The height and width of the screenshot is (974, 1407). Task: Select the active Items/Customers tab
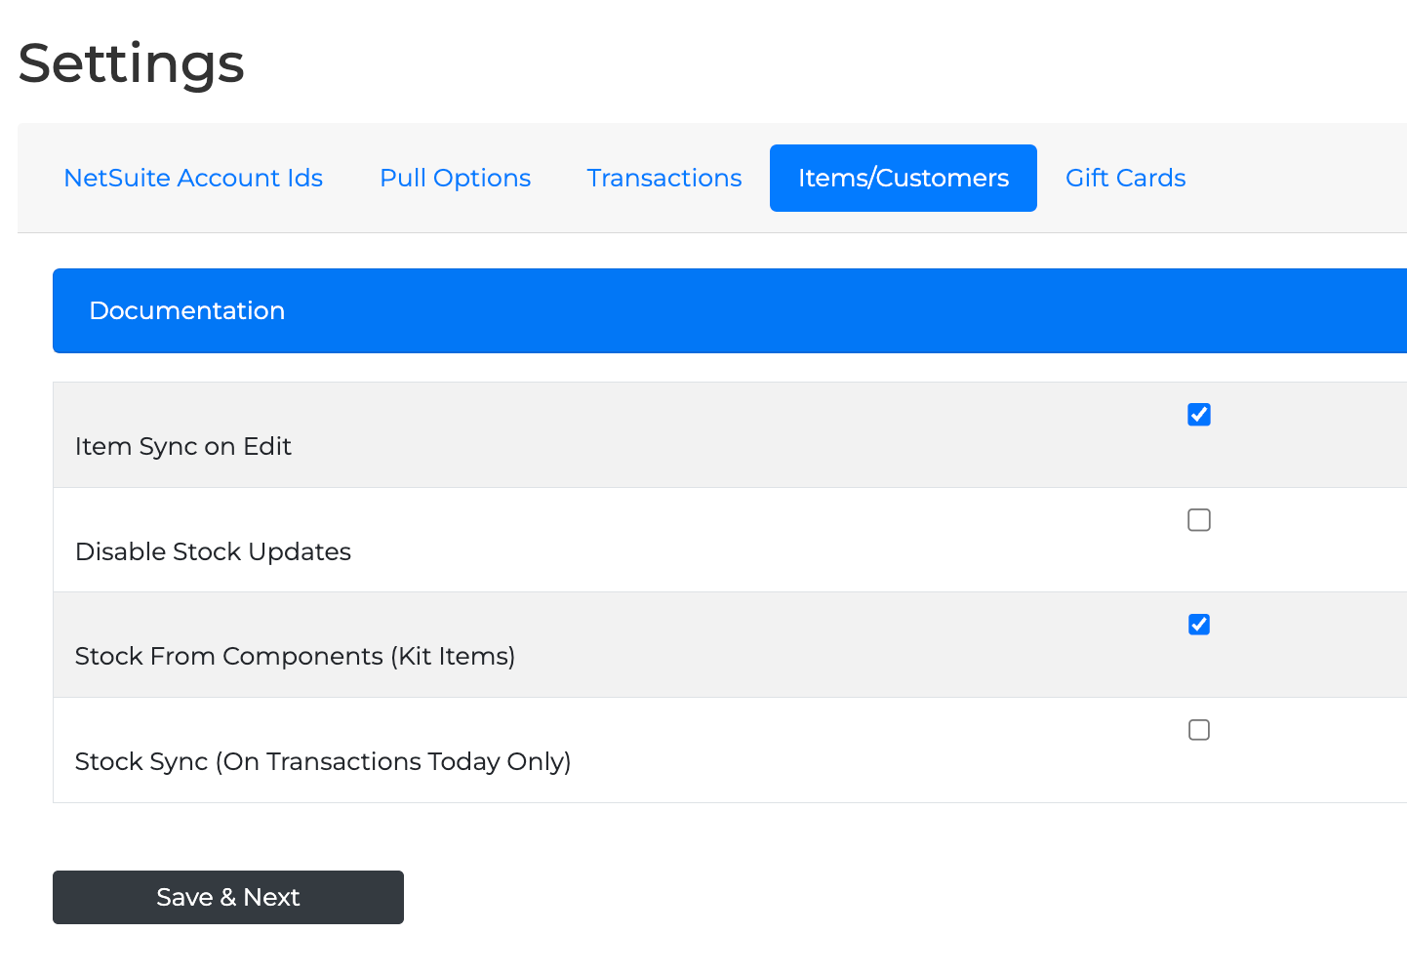click(903, 178)
